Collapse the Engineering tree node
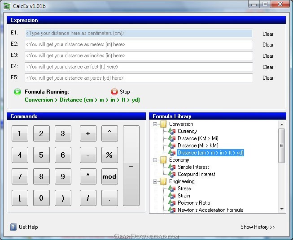The height and width of the screenshot is (240, 293). 155,181
